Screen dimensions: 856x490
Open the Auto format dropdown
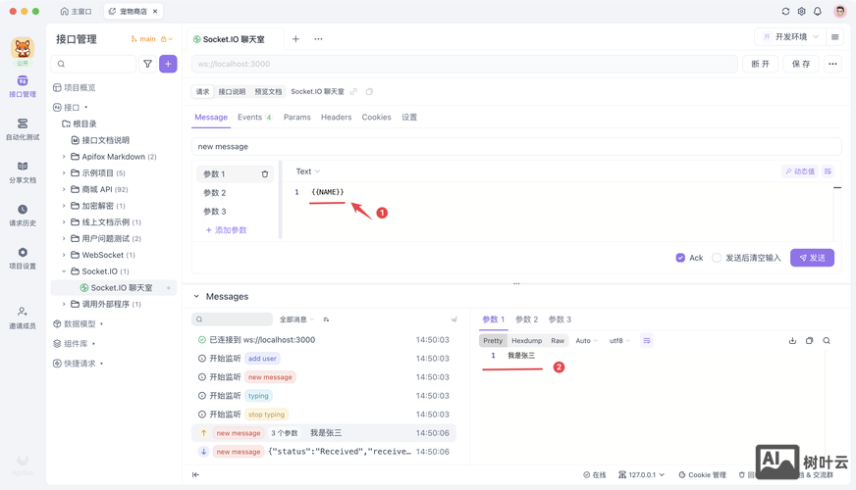[x=586, y=341]
